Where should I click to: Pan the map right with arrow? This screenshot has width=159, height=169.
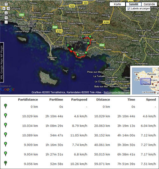pos(8,9)
